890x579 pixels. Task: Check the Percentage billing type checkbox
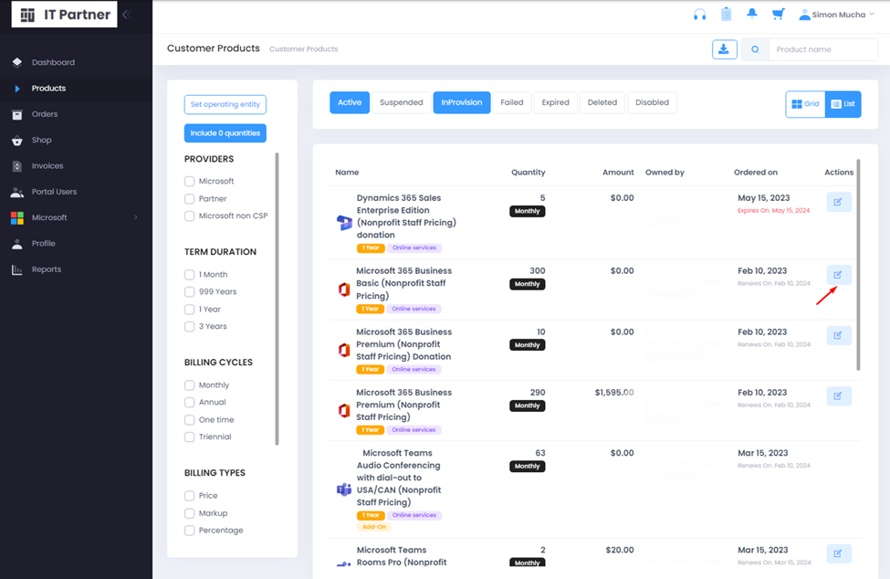pyautogui.click(x=190, y=531)
